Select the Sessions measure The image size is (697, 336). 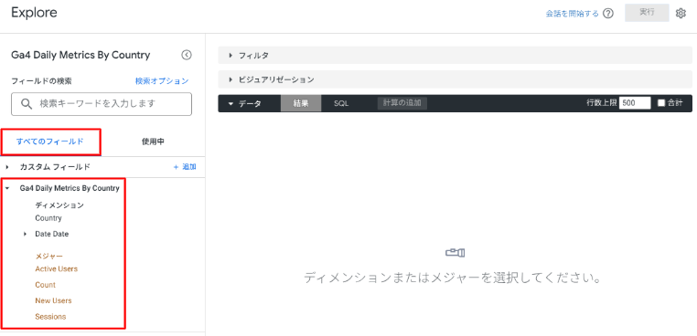click(x=50, y=317)
